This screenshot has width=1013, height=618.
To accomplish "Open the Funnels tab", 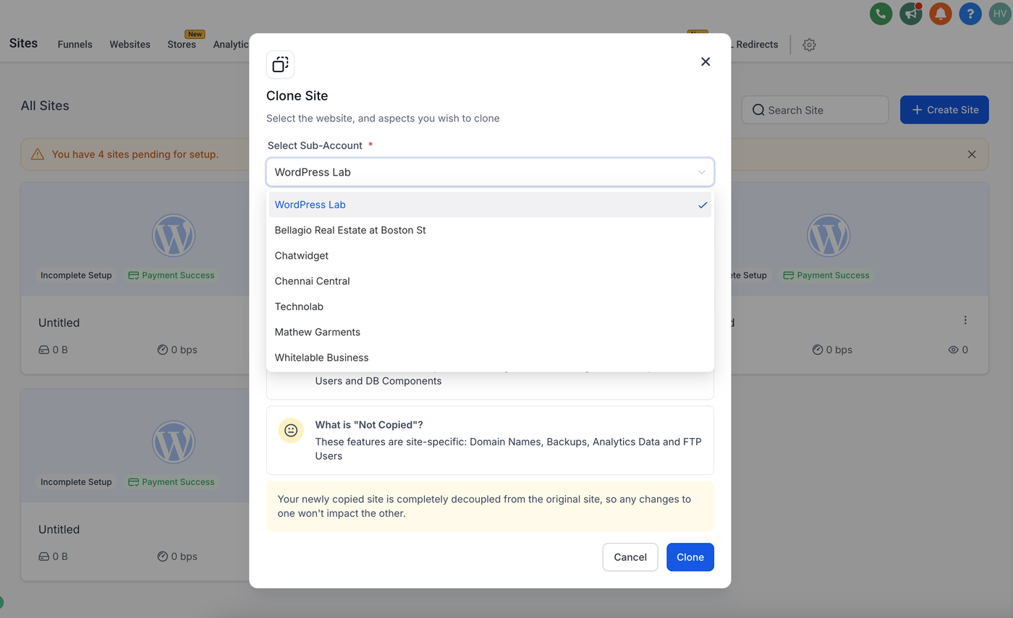I will click(x=75, y=44).
